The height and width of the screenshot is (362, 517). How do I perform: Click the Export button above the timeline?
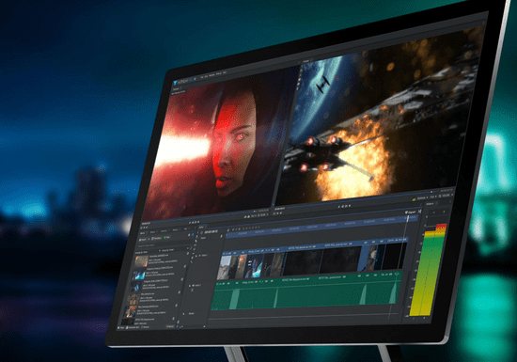(x=410, y=212)
